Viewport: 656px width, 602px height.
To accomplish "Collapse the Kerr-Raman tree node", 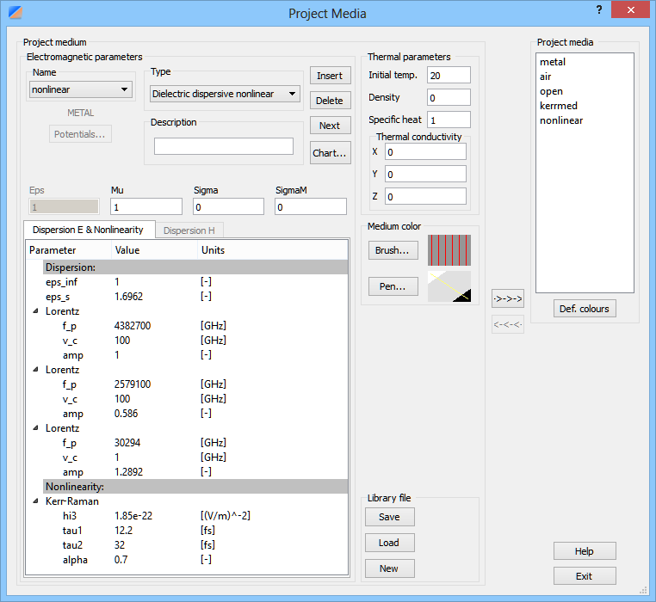I will tap(35, 501).
